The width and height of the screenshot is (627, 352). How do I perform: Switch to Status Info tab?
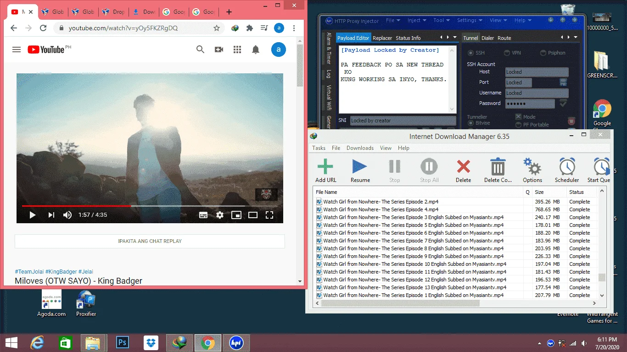tap(408, 38)
